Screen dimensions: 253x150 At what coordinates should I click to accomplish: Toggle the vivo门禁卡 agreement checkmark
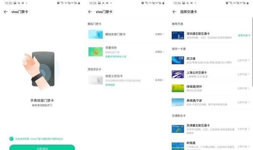point(12,139)
